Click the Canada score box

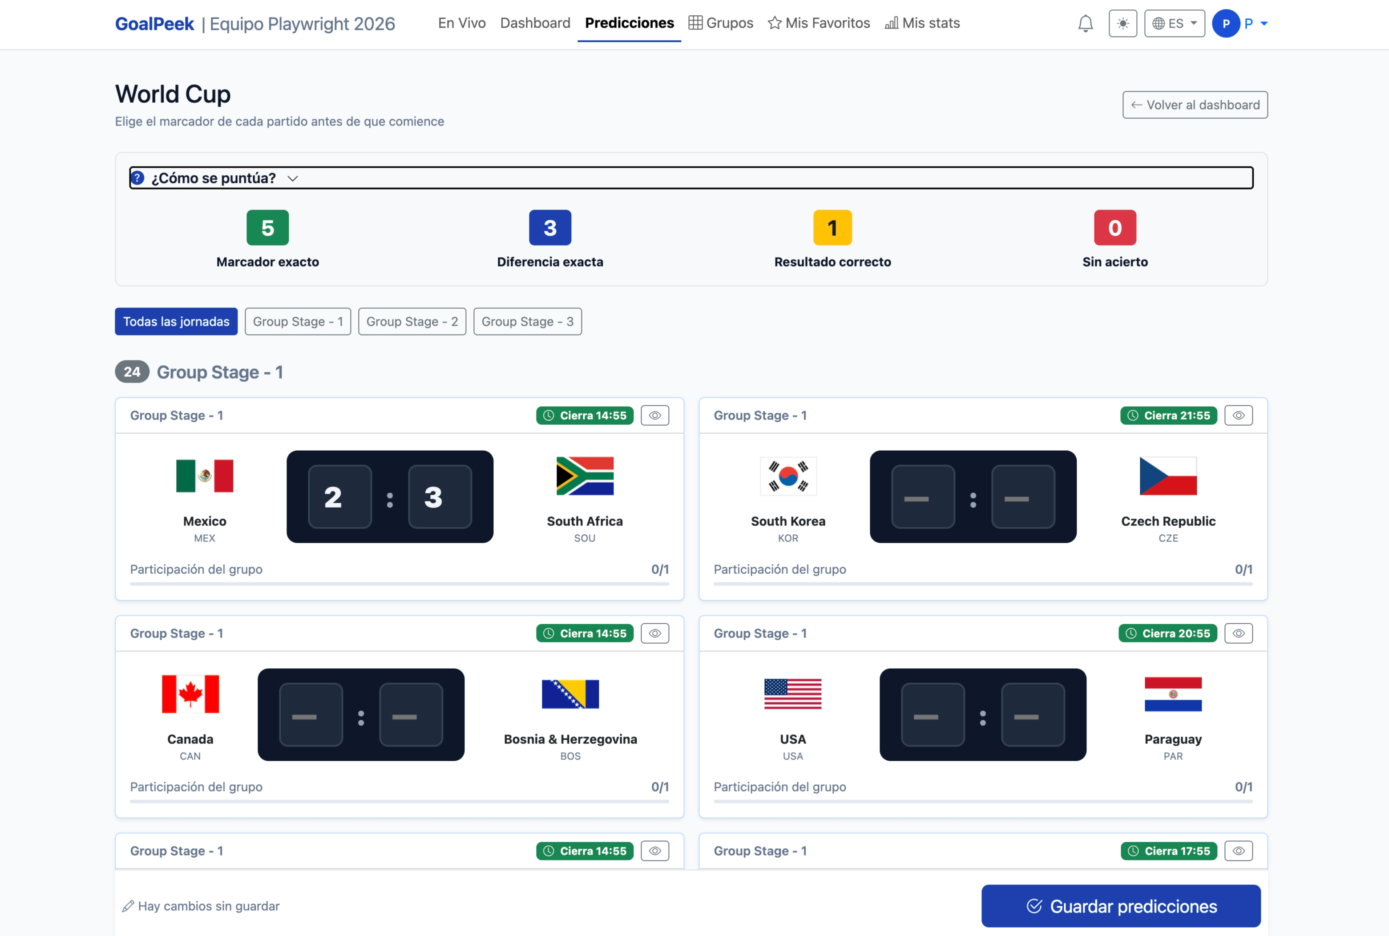click(311, 714)
